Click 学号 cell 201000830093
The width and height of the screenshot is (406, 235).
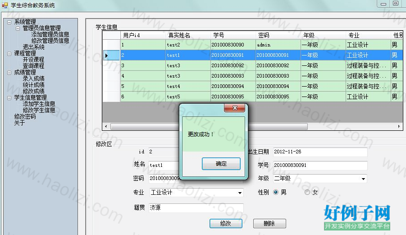[x=233, y=76]
